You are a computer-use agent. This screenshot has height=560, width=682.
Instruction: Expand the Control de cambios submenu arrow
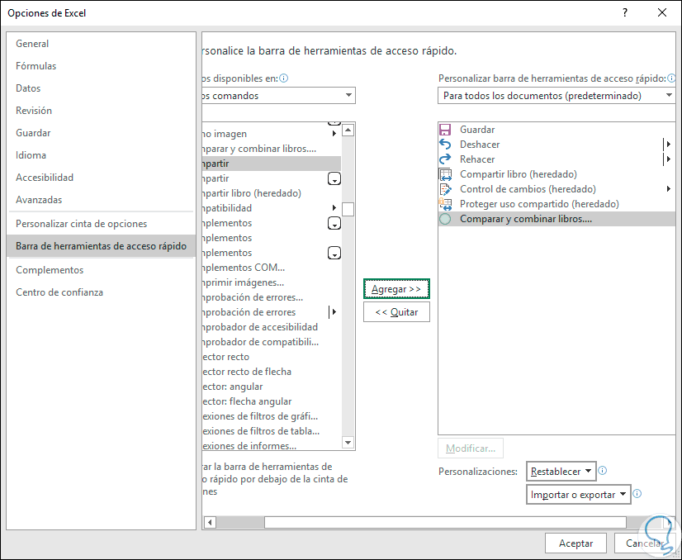pyautogui.click(x=669, y=189)
